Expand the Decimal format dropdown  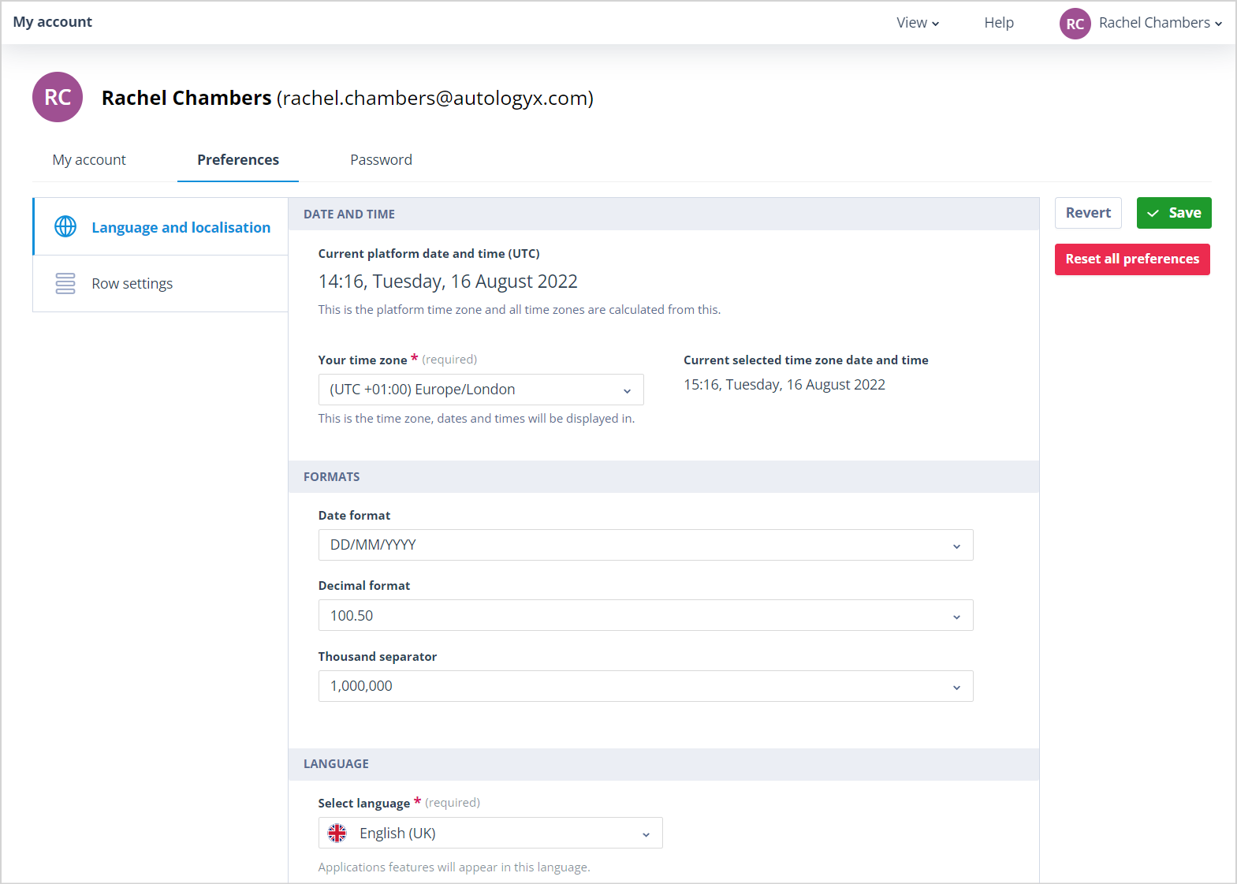(x=646, y=615)
